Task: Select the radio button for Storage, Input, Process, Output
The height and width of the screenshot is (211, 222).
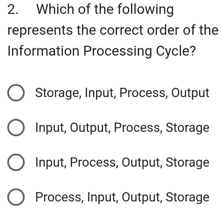Action: point(16,93)
